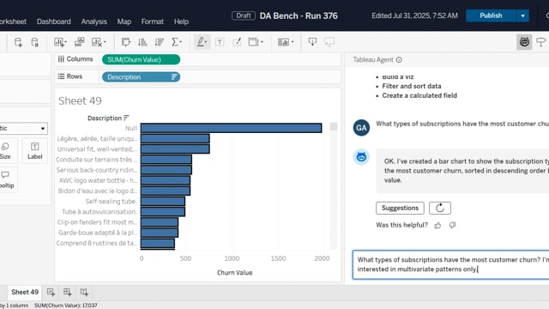Viewport: 549px width, 309px height.
Task: Add a new dashboard from the bottom tab bar
Action: pyautogui.click(x=67, y=292)
